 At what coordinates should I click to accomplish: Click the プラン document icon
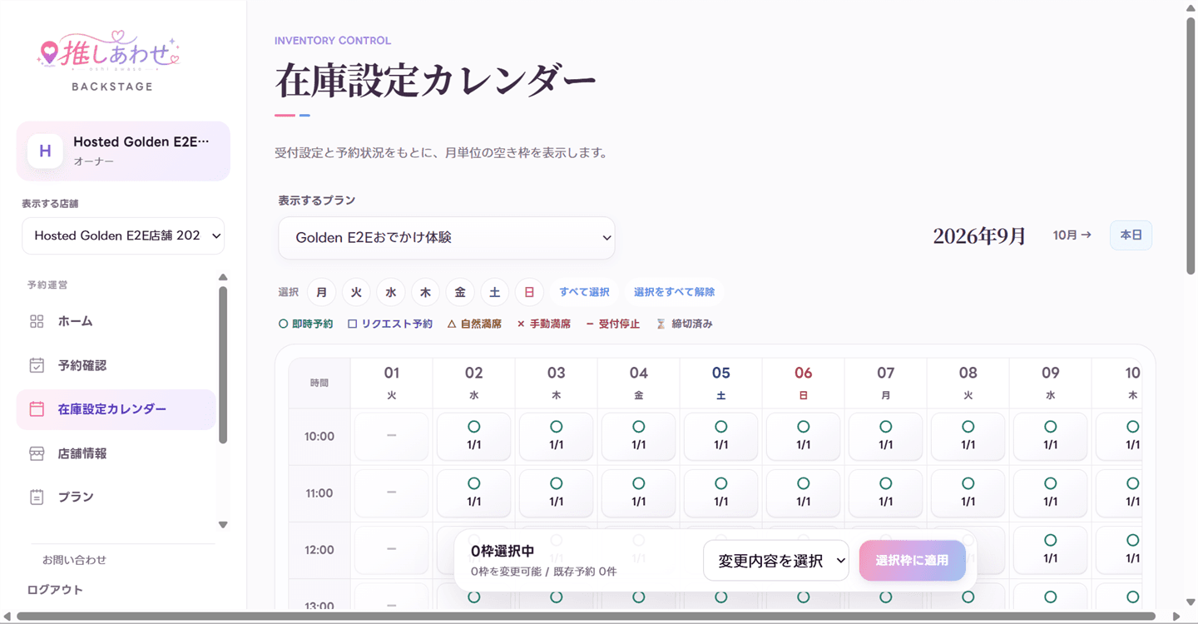[37, 497]
